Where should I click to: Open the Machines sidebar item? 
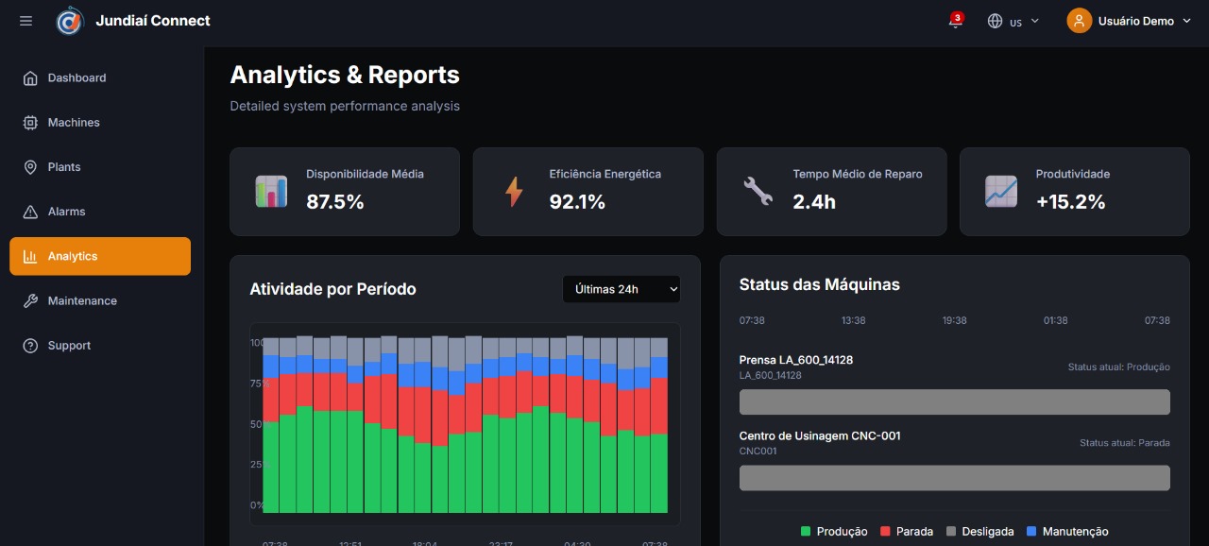(74, 123)
